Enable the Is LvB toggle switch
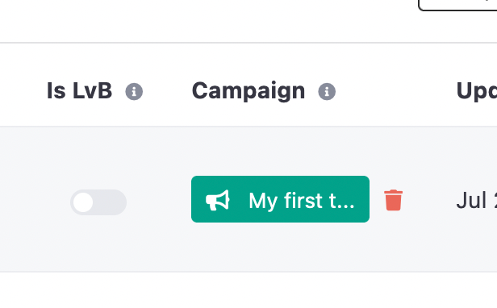This screenshot has height=308, width=497. click(x=98, y=202)
